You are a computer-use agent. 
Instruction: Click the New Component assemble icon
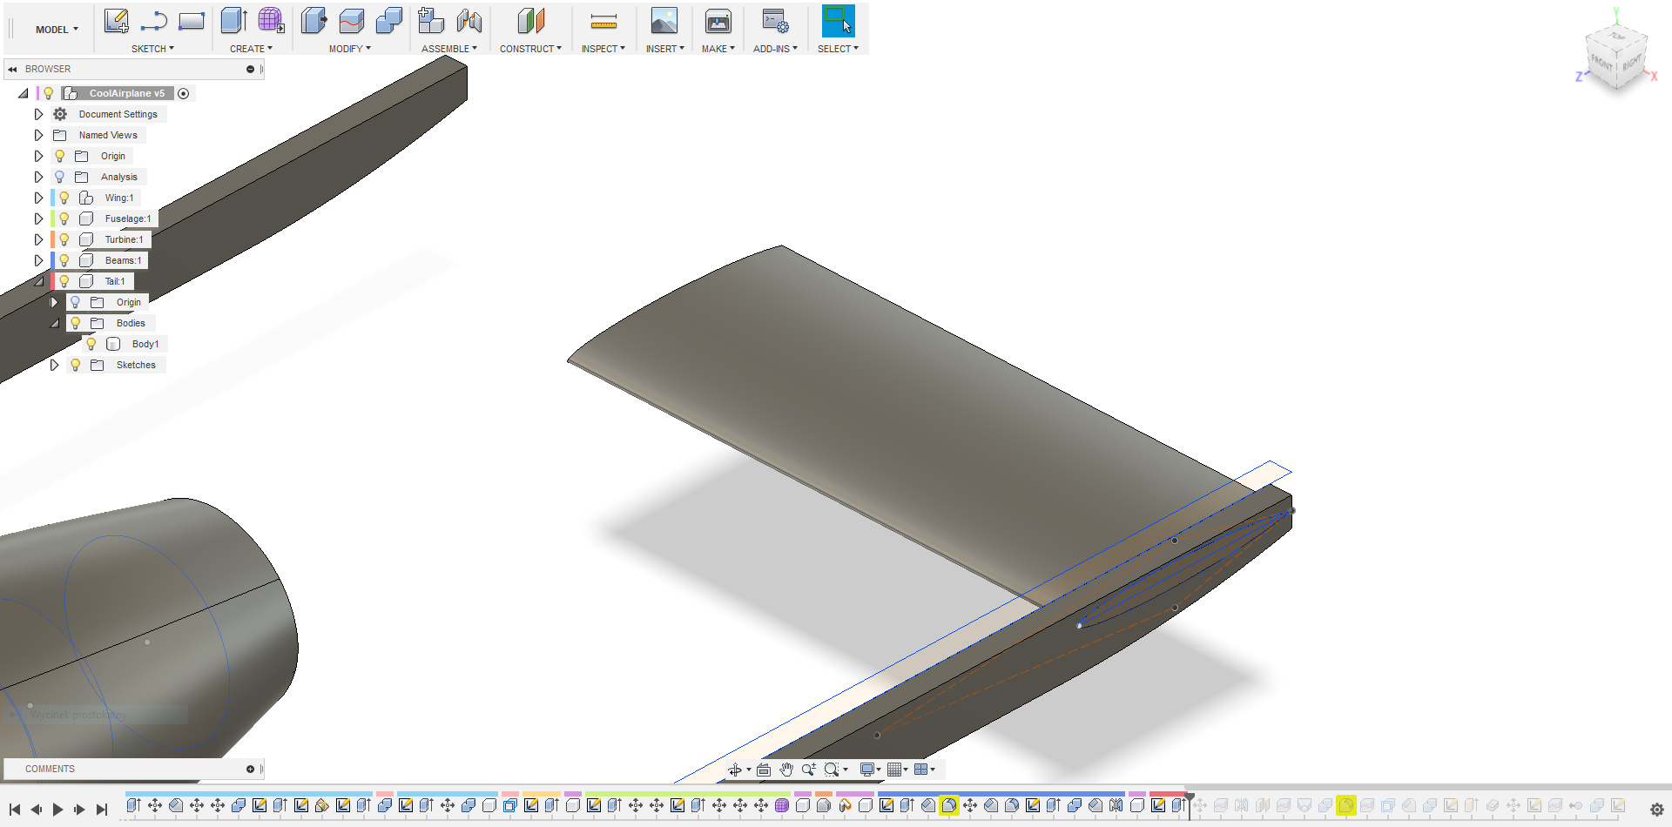431,21
